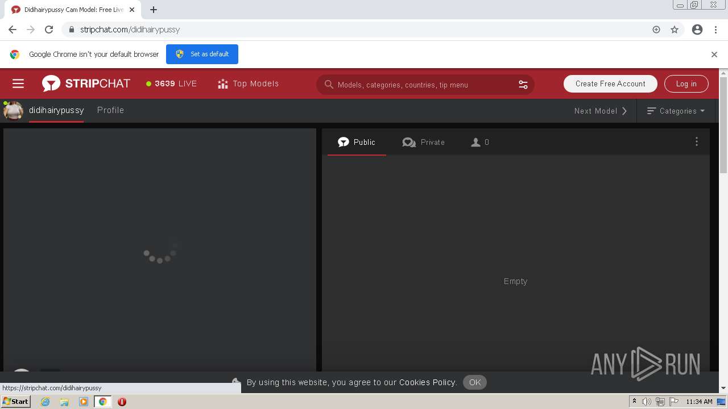Image resolution: width=728 pixels, height=409 pixels.
Task: Open volume control in system tray
Action: [x=647, y=402]
